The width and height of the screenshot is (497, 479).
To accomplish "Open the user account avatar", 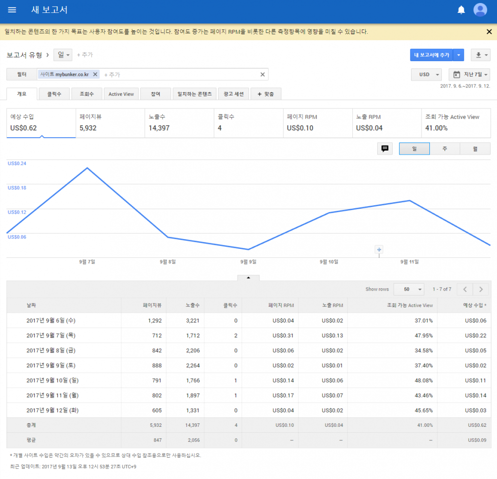I will coord(480,10).
